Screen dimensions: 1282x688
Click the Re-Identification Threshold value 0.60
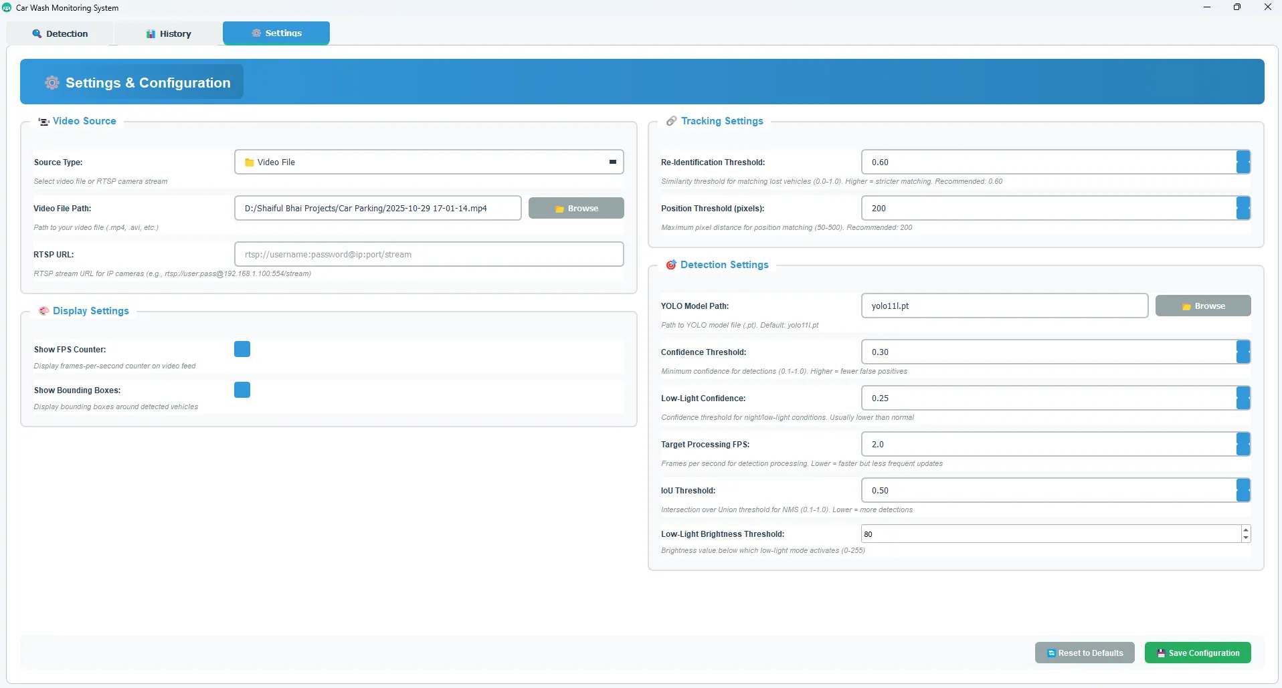pos(880,162)
